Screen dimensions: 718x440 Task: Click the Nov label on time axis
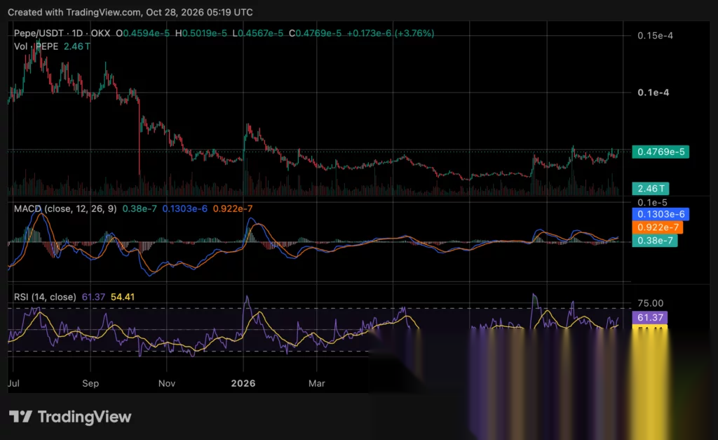(x=167, y=383)
